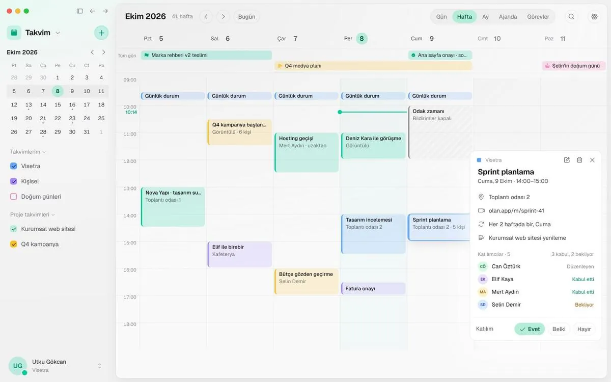Toggle the Kurumsal web sitesi calendar
Viewport: 611px width, 382px height.
(14, 229)
